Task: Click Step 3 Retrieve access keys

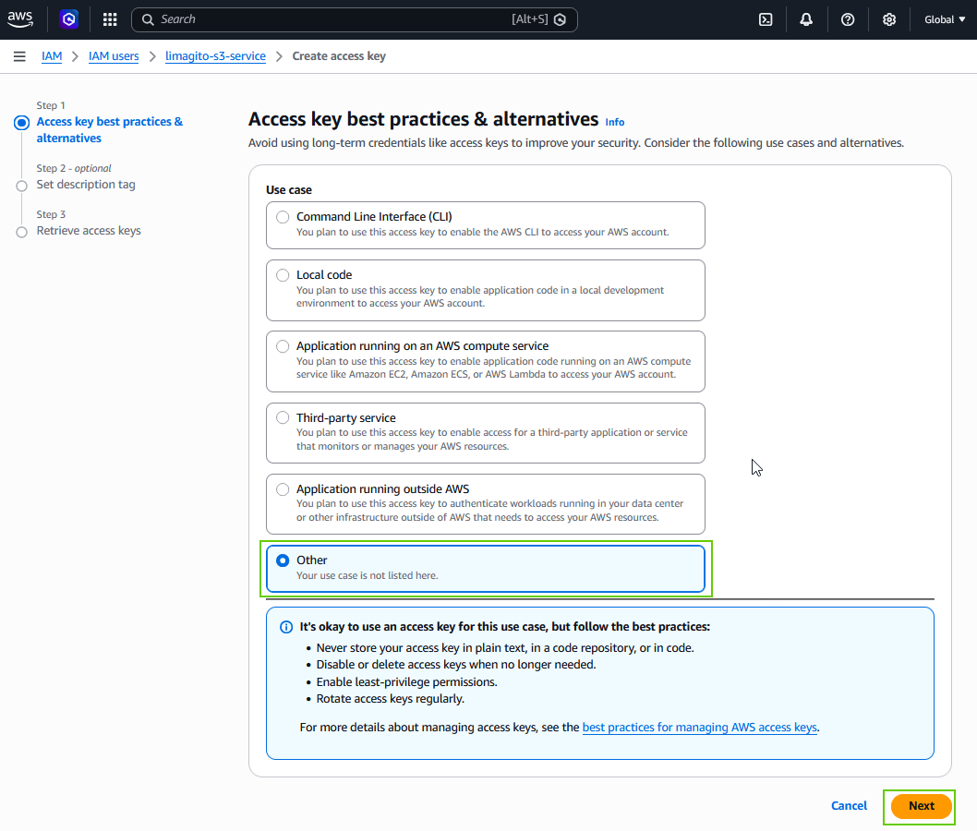Action: pyautogui.click(x=89, y=231)
